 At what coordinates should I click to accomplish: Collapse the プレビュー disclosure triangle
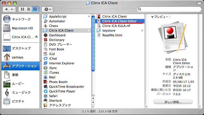(152, 17)
